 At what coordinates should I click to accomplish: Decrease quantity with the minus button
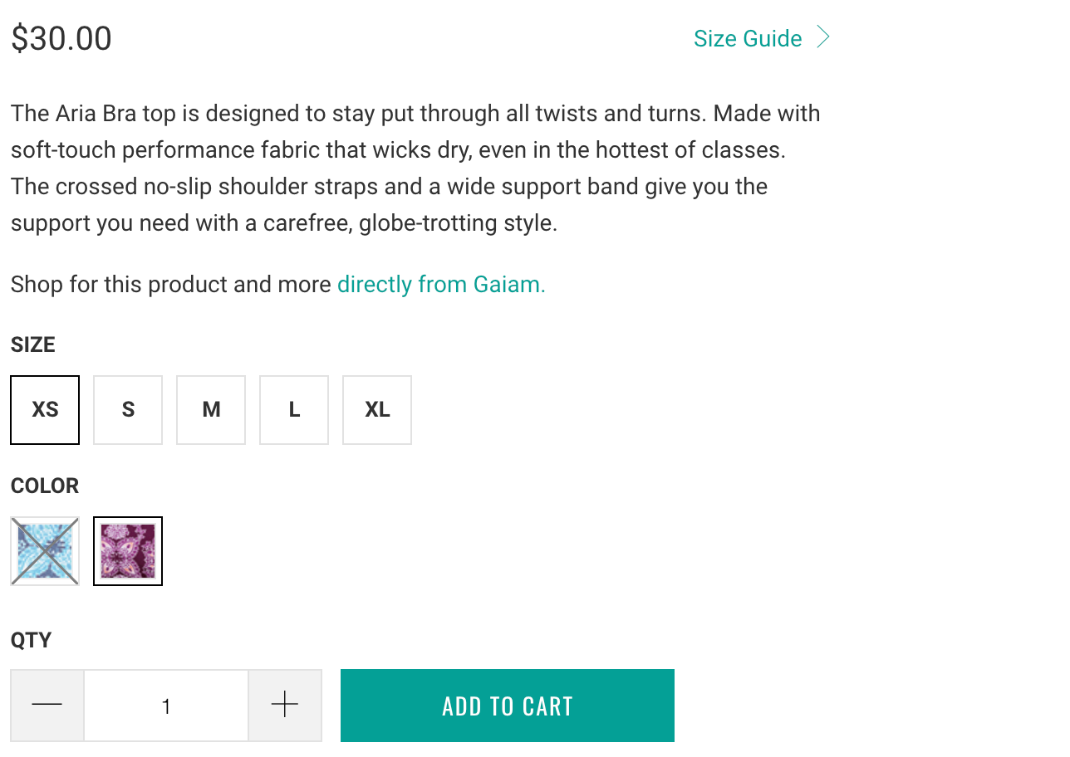pos(47,706)
